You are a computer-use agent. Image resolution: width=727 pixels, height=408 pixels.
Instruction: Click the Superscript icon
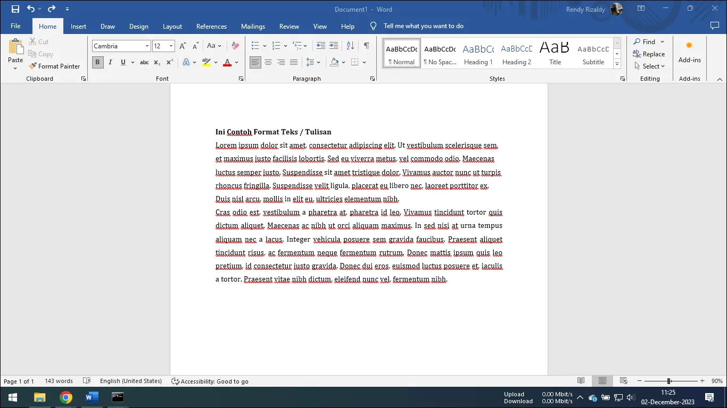(169, 63)
